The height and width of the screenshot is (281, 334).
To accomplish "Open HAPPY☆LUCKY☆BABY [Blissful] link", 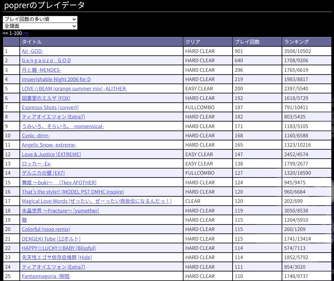I will pyautogui.click(x=59, y=248).
